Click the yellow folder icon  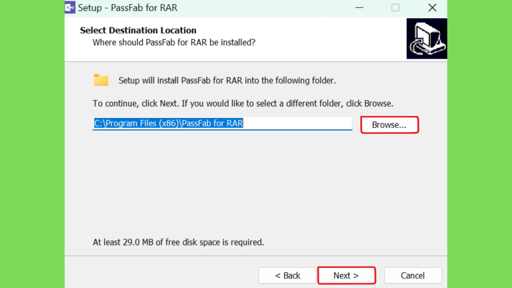[101, 80]
